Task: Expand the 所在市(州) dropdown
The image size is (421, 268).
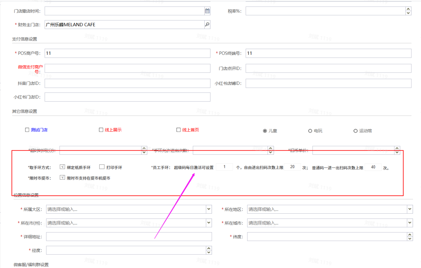Action: 209,223
